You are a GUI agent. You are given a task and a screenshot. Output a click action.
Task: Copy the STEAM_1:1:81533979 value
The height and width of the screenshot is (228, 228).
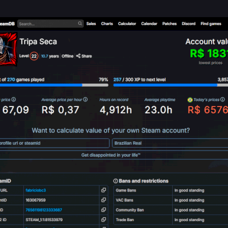tap(104, 219)
